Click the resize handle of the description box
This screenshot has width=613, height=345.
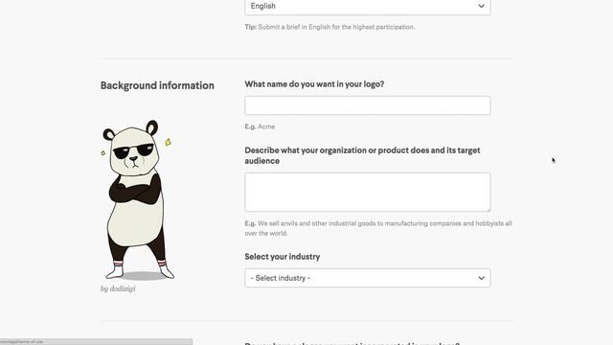point(488,209)
